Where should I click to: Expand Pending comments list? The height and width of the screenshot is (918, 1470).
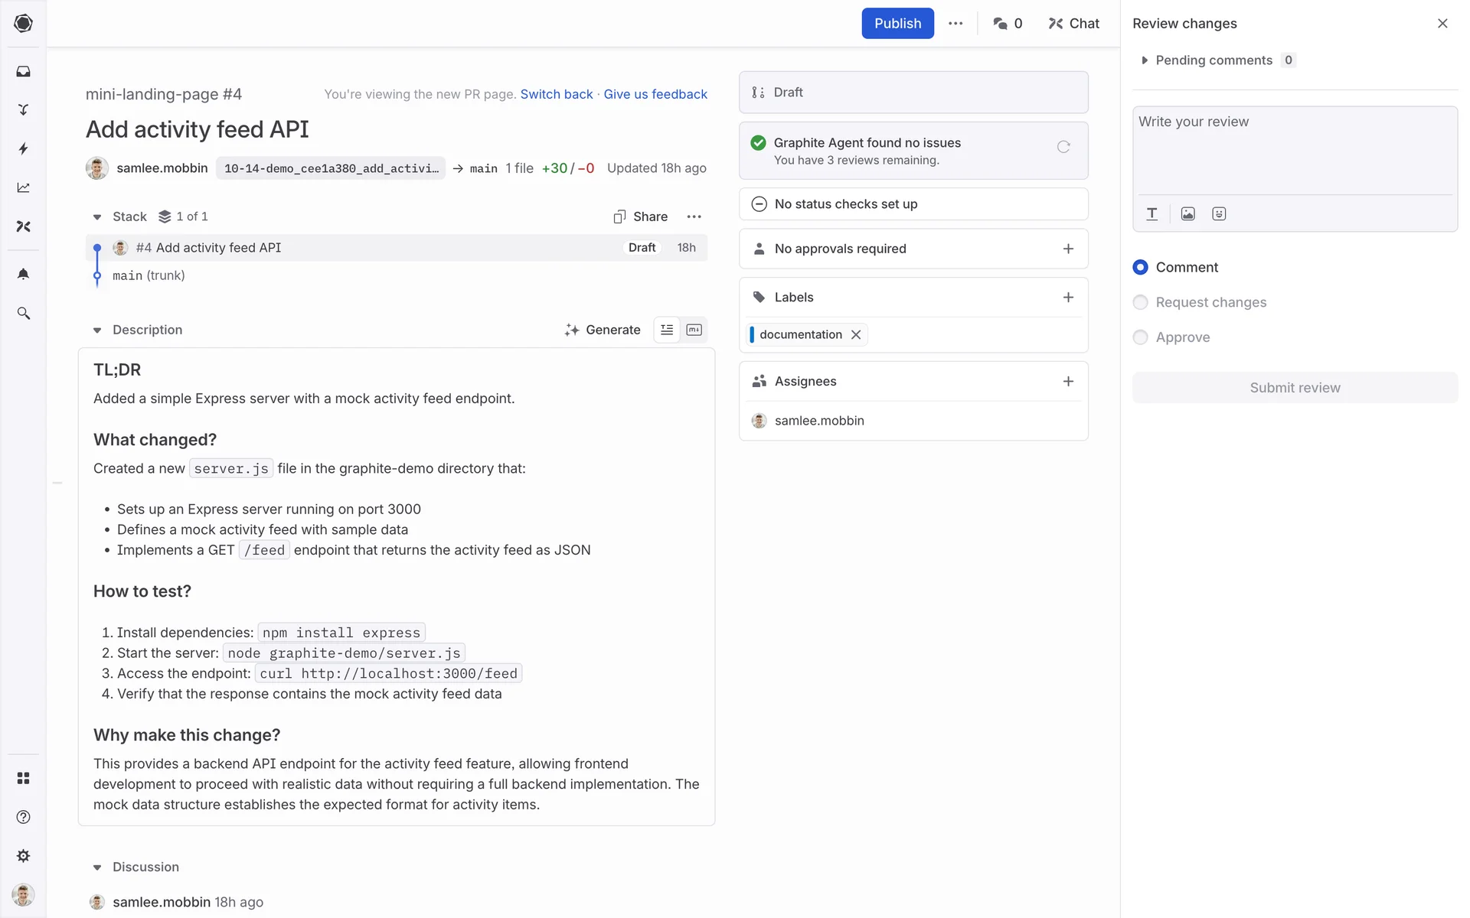click(1145, 60)
